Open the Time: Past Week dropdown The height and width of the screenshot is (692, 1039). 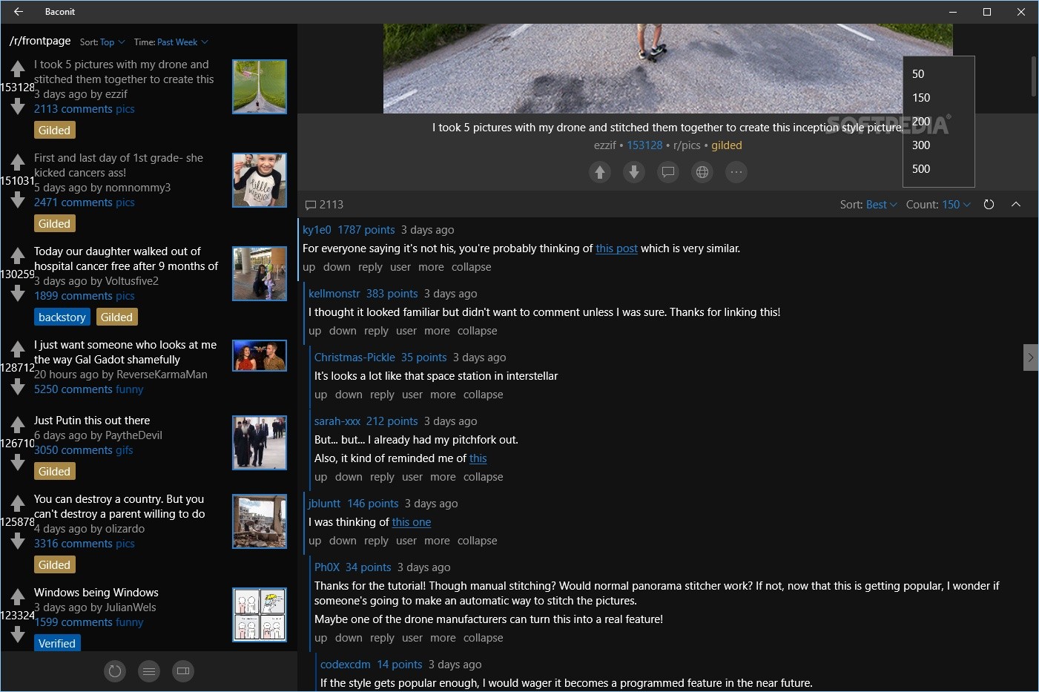[171, 42]
